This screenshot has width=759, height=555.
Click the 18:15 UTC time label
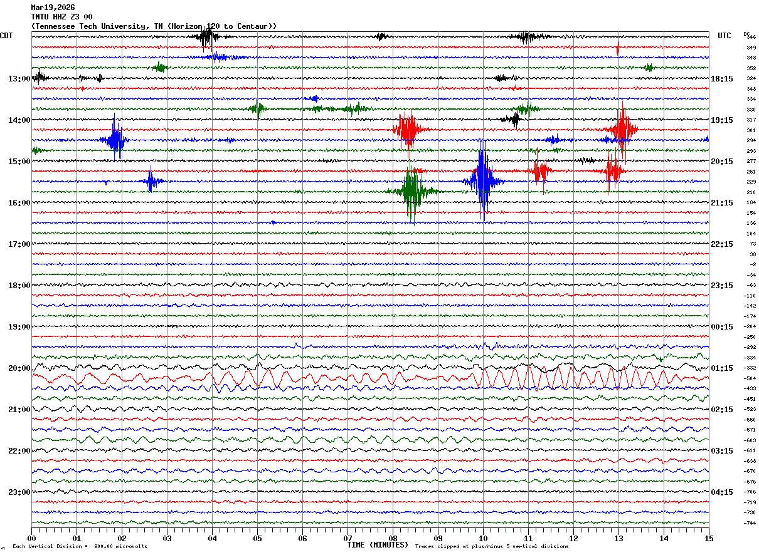tap(723, 79)
